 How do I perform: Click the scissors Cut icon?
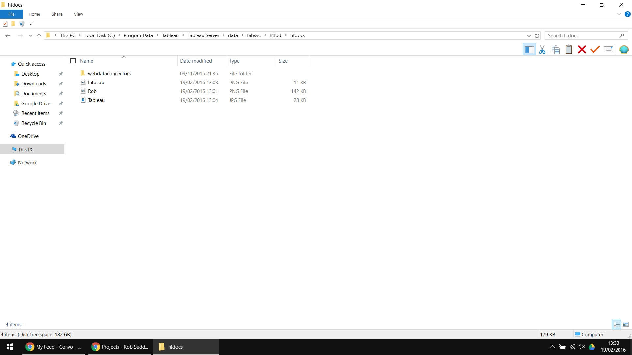[x=542, y=49]
